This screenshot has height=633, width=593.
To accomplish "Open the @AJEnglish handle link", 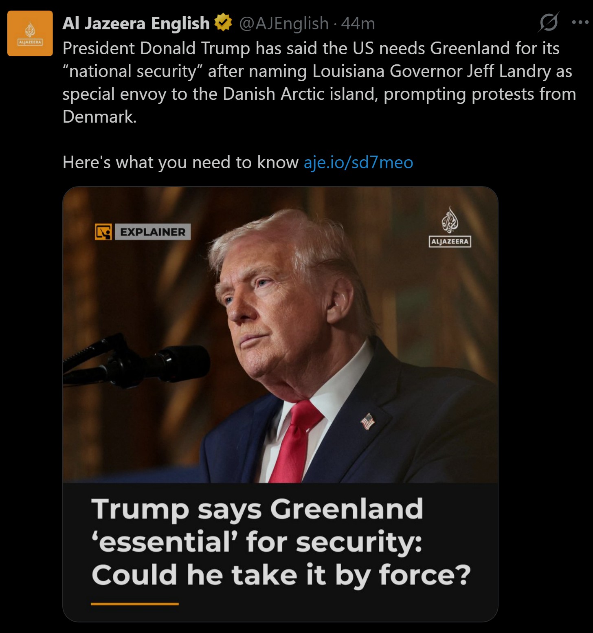I will tap(283, 23).
